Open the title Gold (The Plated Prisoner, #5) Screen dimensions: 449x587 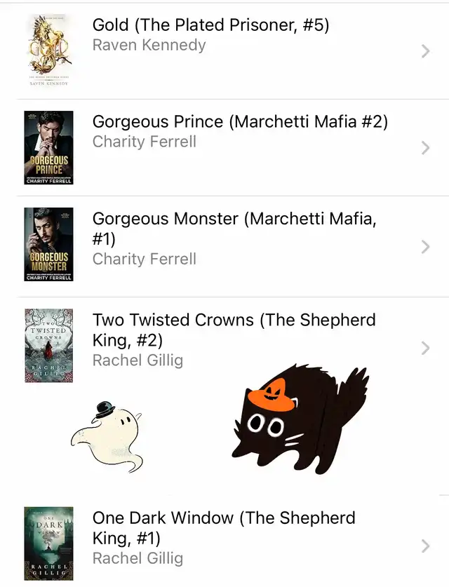tap(210, 25)
